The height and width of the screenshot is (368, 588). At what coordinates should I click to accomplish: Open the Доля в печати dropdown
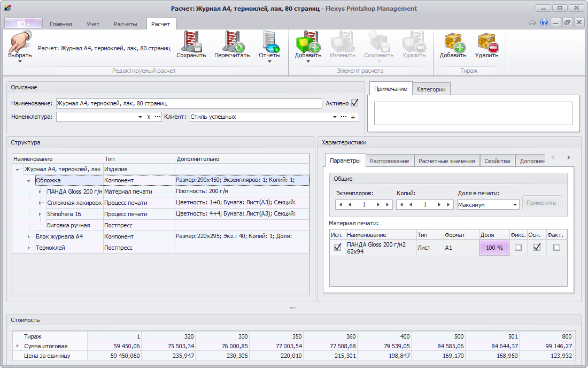point(515,205)
